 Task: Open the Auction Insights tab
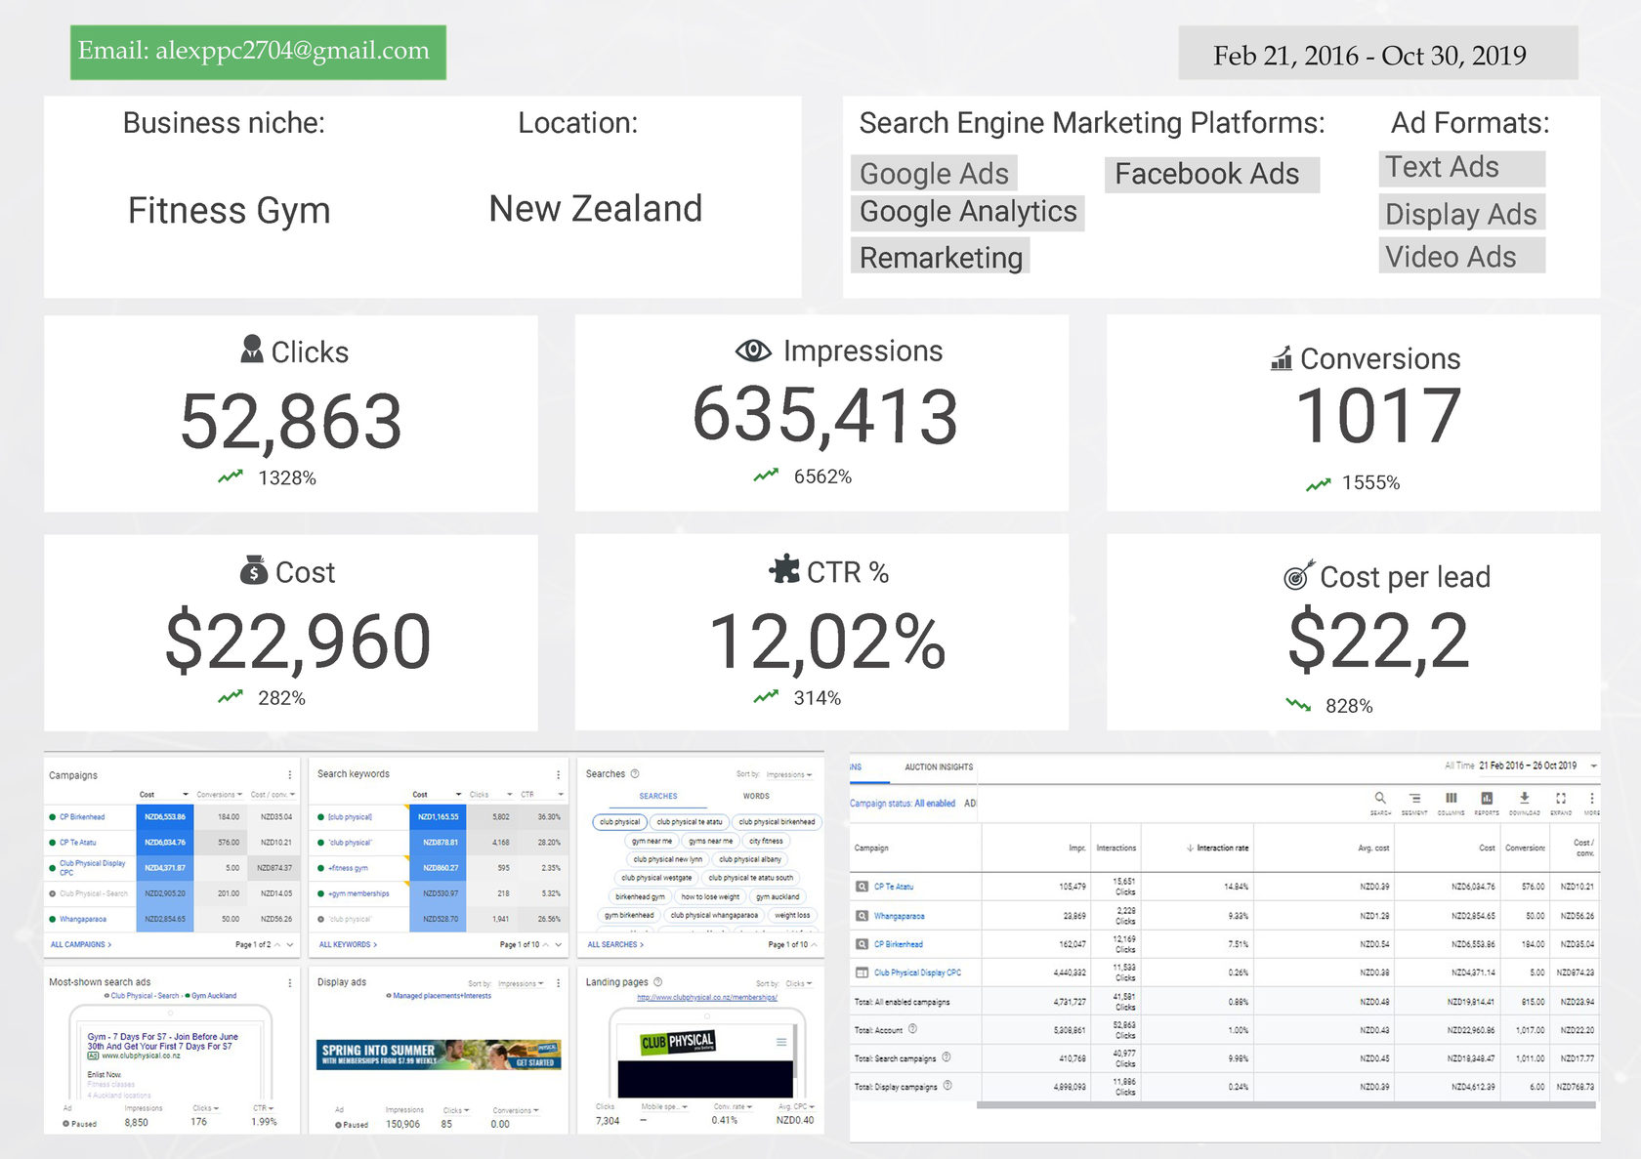939,767
